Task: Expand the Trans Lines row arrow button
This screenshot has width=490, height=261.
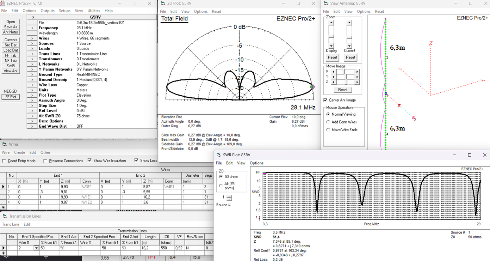Action: [32, 54]
